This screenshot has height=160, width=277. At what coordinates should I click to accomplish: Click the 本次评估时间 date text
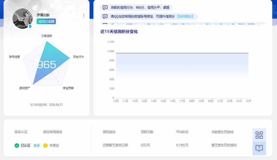(x=46, y=105)
